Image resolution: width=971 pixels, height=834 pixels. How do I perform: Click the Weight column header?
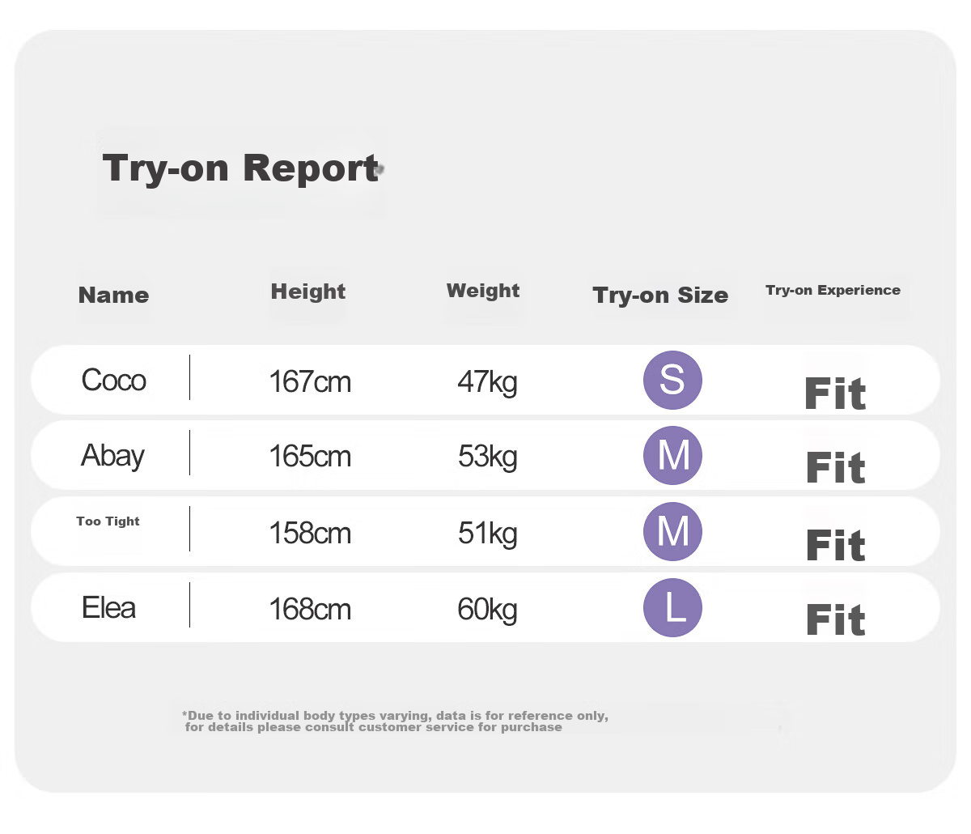pyautogui.click(x=483, y=291)
